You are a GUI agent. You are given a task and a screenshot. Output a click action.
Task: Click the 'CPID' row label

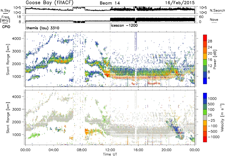tap(6, 27)
